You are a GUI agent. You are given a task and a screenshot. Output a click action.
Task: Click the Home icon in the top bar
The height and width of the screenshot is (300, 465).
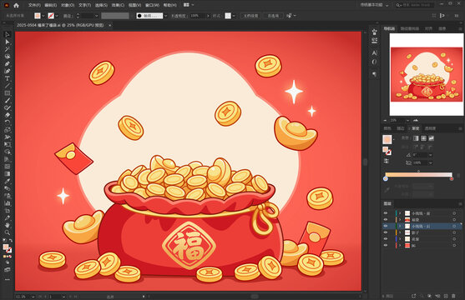coord(17,5)
